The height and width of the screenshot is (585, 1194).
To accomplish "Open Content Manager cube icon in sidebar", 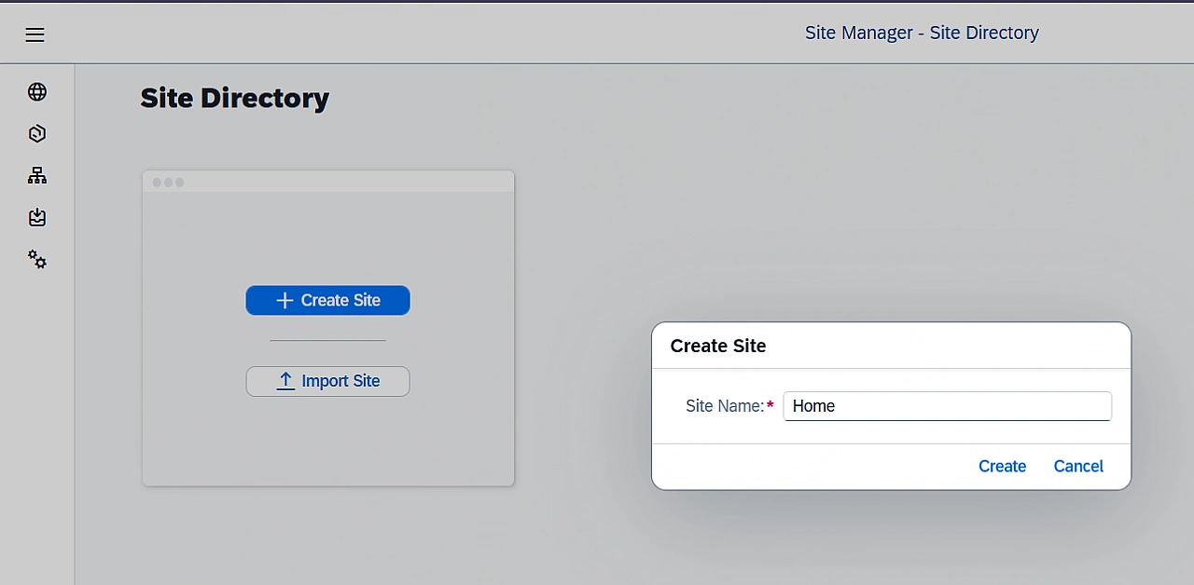I will tap(37, 133).
